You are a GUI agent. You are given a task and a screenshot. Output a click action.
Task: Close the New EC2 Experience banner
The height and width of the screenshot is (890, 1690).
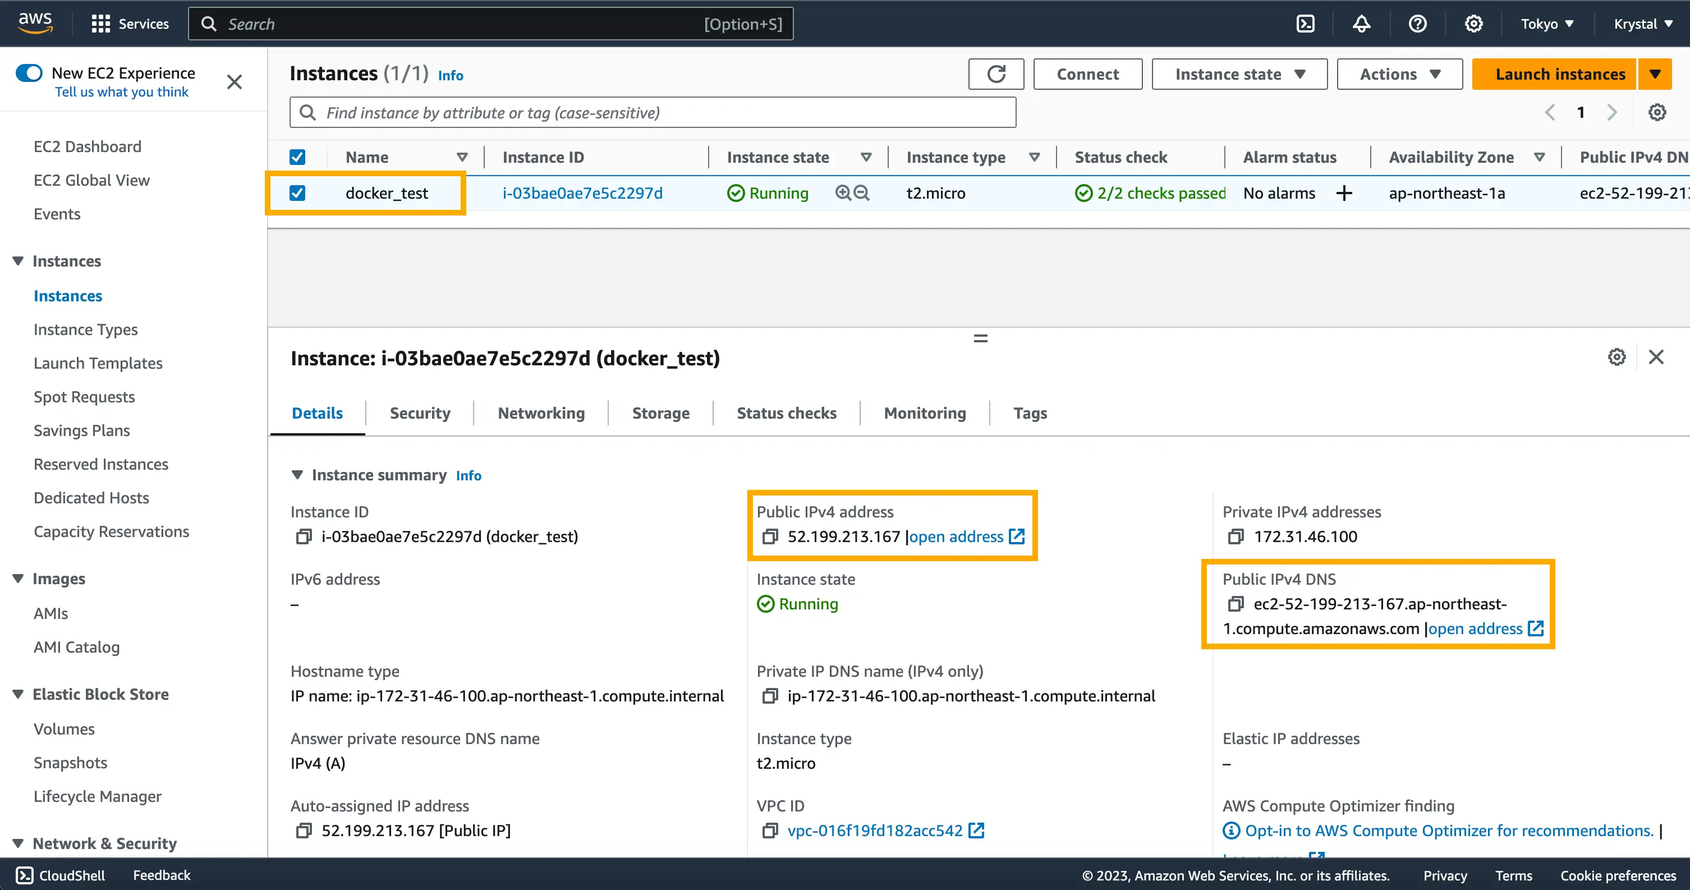234,82
